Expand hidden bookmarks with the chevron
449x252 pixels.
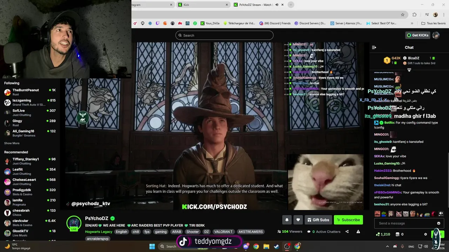412,23
